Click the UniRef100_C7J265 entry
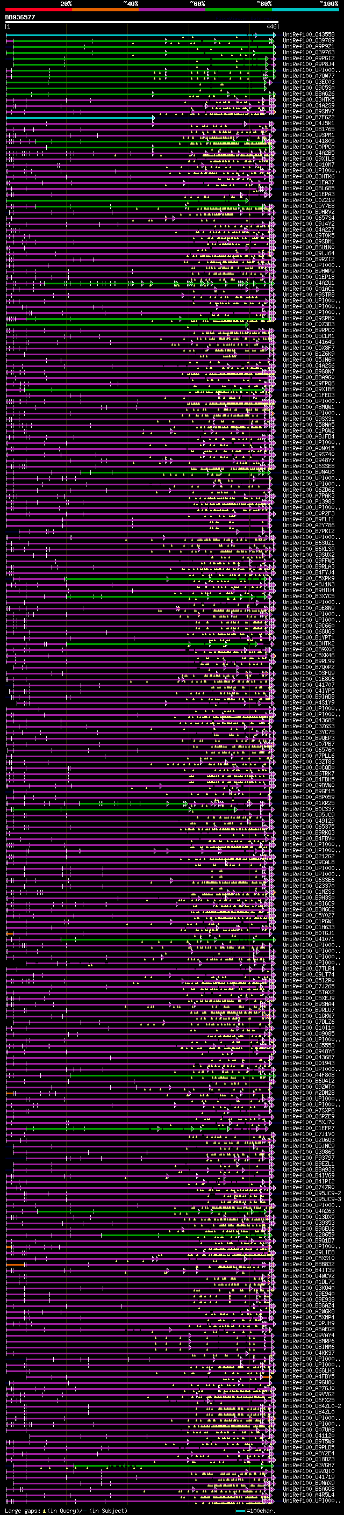344x1515 pixels. [308, 986]
